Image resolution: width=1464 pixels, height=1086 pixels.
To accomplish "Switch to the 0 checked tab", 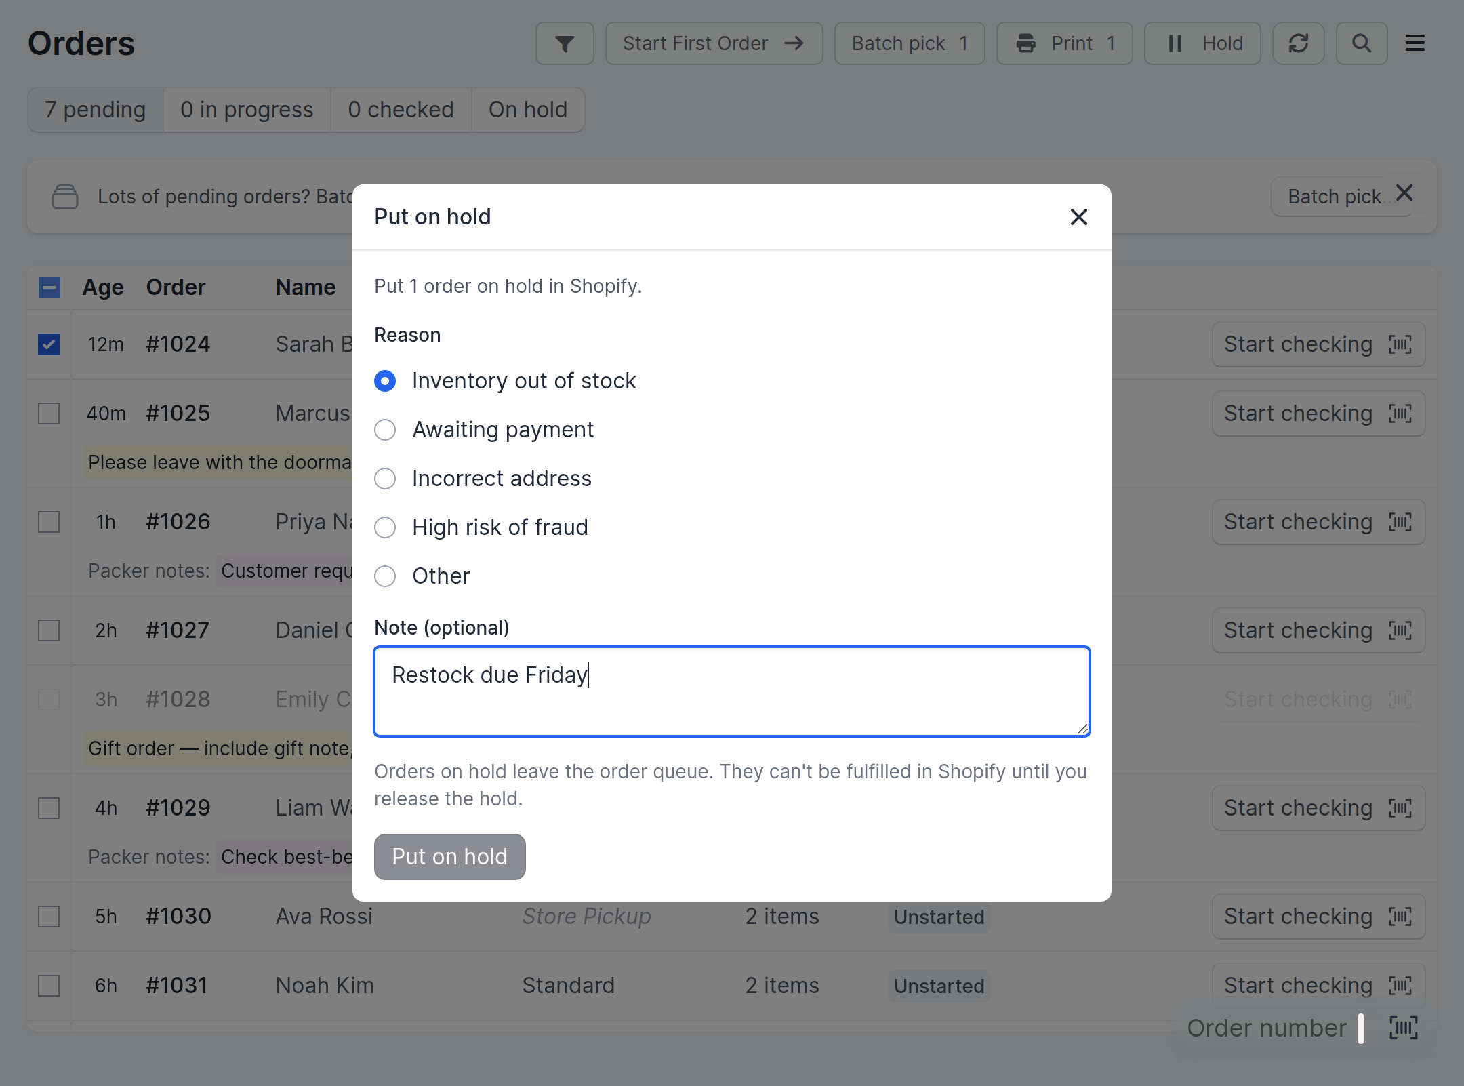I will point(401,110).
